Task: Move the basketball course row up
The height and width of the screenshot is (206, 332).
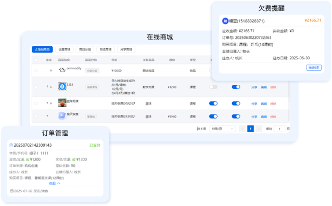Action: click(47, 103)
